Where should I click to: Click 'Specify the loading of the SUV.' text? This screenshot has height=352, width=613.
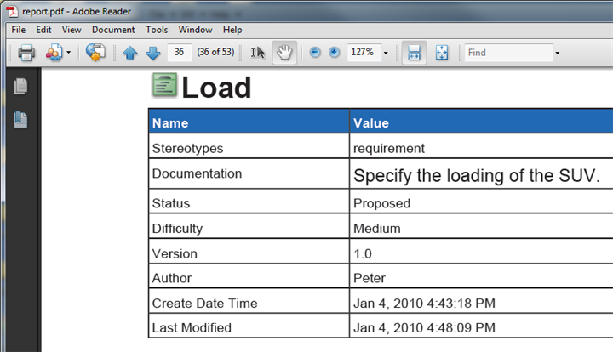coord(477,176)
